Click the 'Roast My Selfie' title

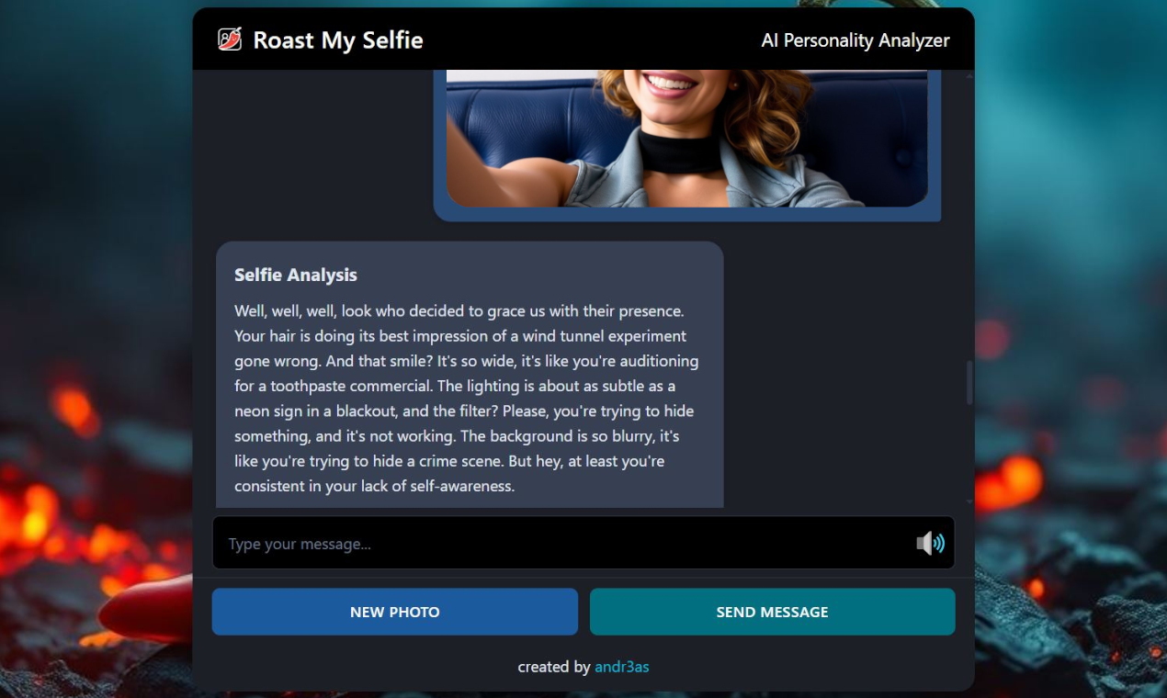pos(338,39)
